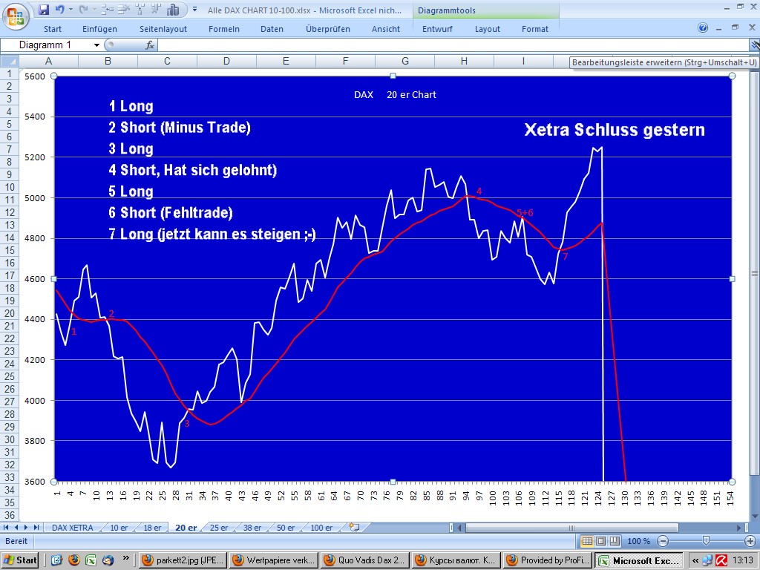Image resolution: width=760 pixels, height=570 pixels.
Task: Open the undo history dropdown arrow
Action: tap(71, 9)
